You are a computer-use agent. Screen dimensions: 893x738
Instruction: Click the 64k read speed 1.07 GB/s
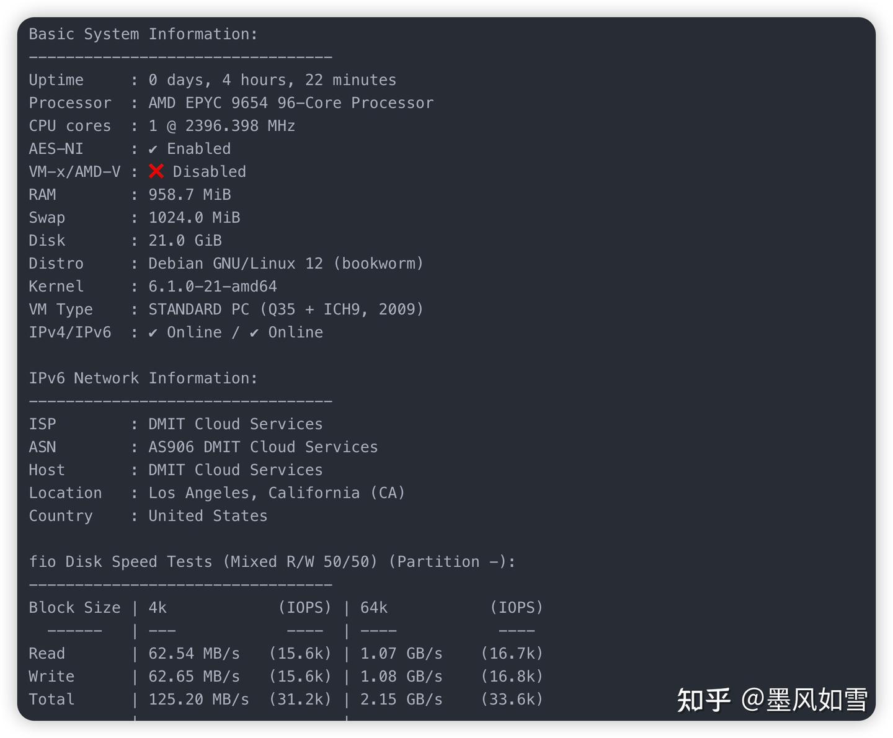point(401,654)
